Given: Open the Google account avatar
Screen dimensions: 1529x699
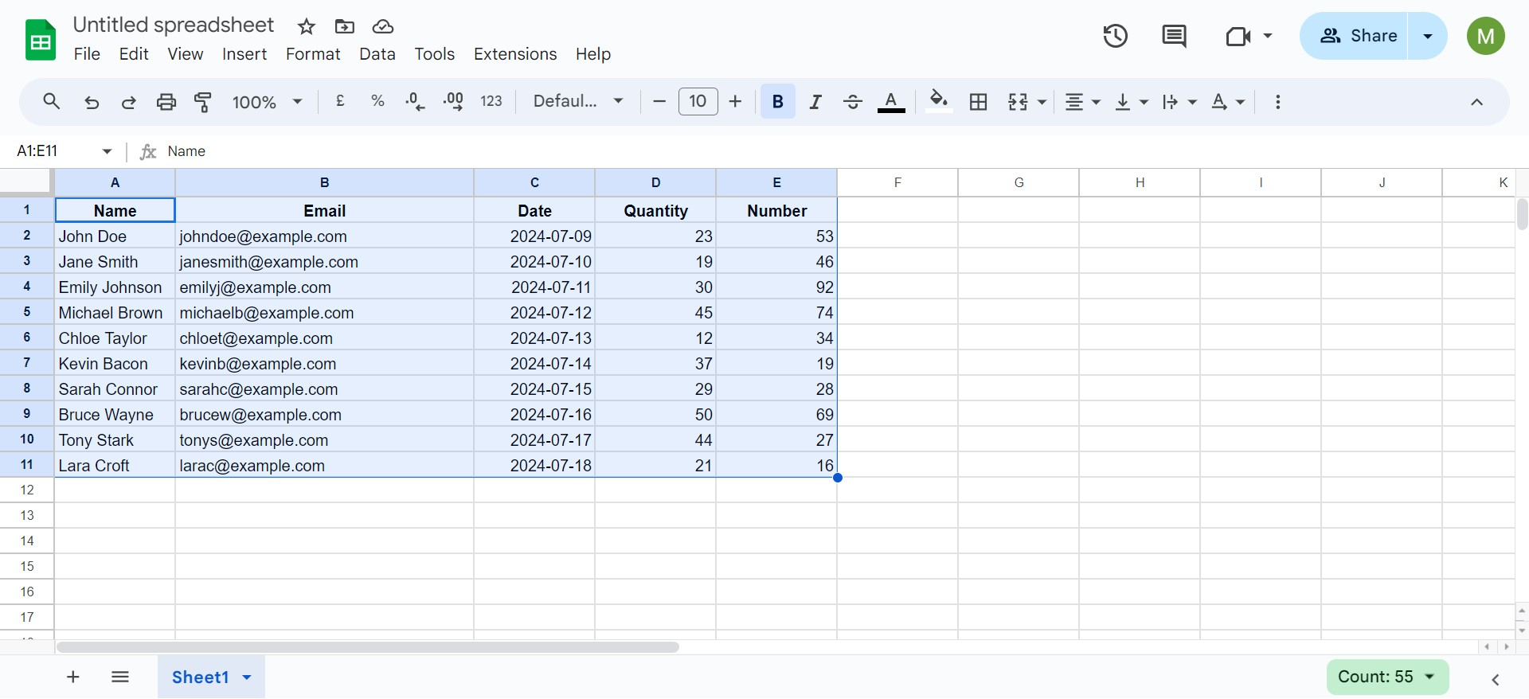Looking at the screenshot, I should (1485, 36).
